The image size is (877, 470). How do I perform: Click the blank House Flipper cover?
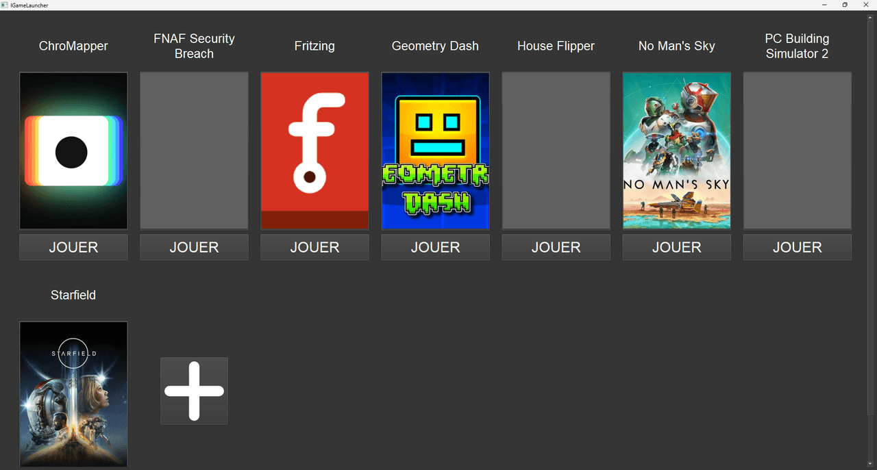click(556, 151)
